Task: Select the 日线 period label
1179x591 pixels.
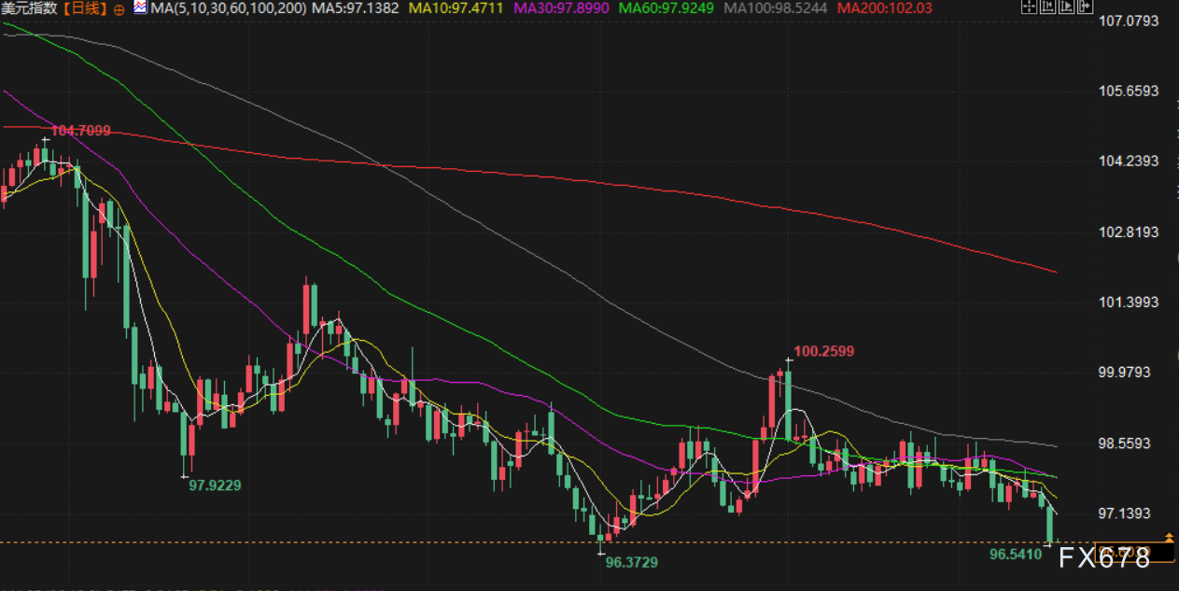Action: pyautogui.click(x=88, y=8)
